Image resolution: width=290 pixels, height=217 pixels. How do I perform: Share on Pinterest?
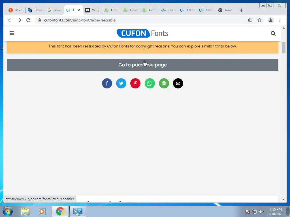(x=135, y=83)
